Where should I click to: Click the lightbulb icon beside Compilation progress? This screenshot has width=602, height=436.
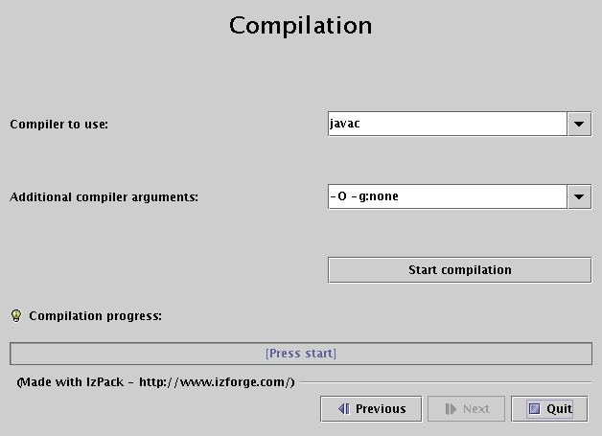[15, 315]
